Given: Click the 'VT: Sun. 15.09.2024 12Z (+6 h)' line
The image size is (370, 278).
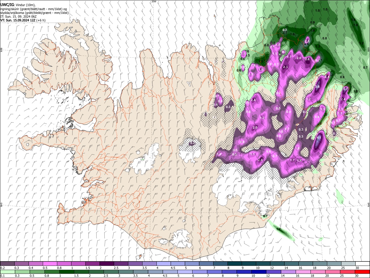Looking at the screenshot, I should tap(23, 21).
